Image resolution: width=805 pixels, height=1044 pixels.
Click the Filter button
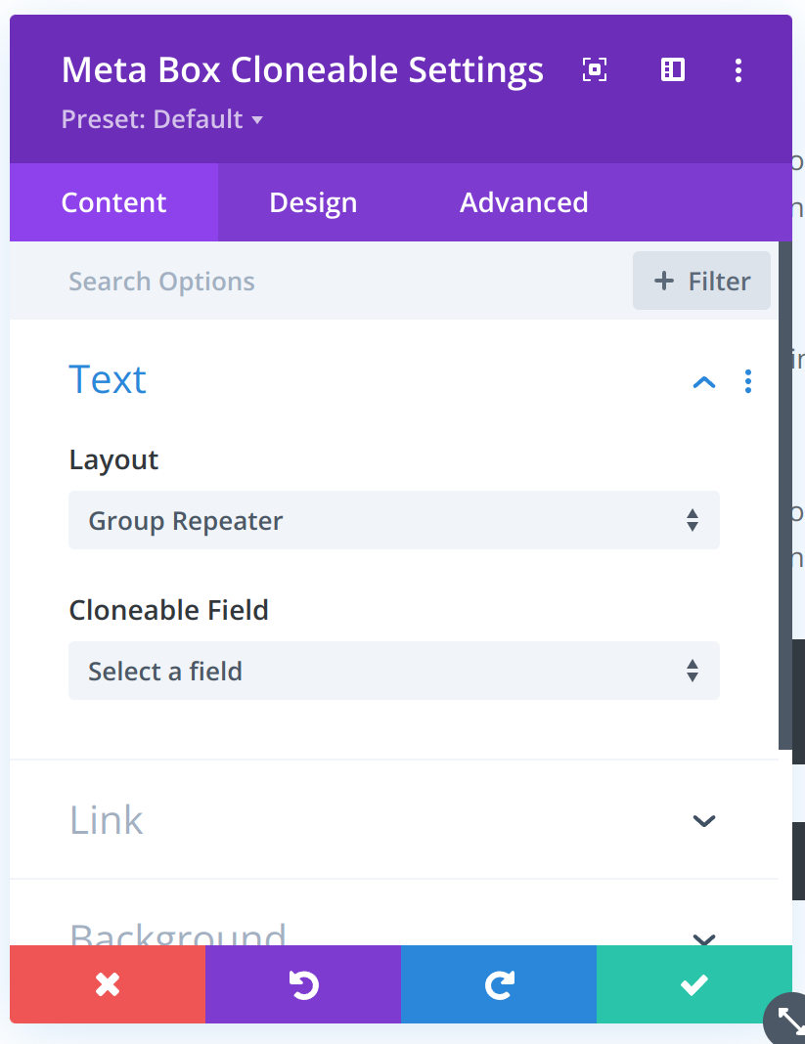[x=701, y=282]
